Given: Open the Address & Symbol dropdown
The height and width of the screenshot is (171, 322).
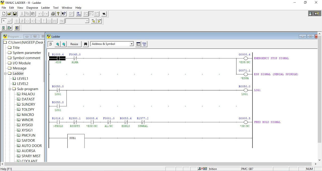Looking at the screenshot, I should pyautogui.click(x=132, y=44).
